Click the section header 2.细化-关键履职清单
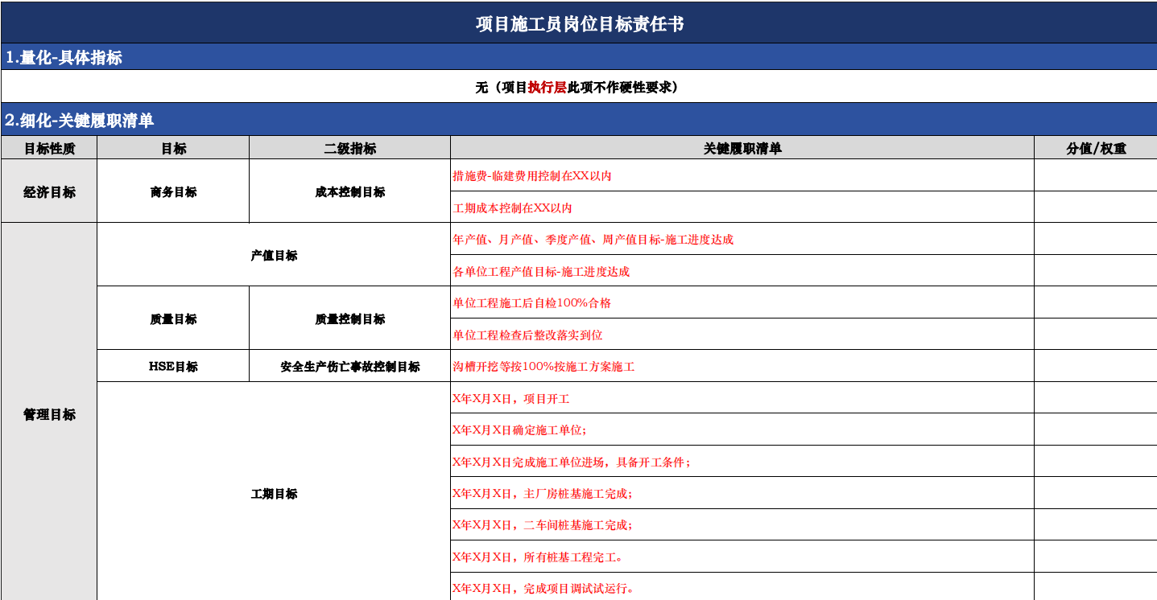This screenshot has height=600, width=1157. [x=578, y=120]
